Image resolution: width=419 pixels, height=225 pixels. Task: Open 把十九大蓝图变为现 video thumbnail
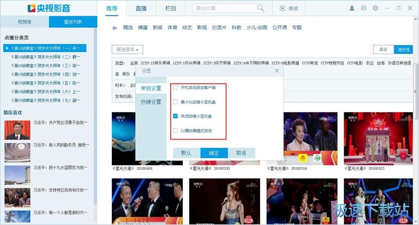(x=17, y=175)
